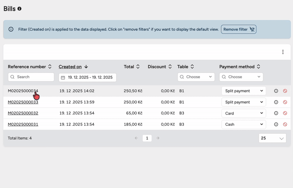Click the info icon next to Bills heading
293x188 pixels.
19,8
